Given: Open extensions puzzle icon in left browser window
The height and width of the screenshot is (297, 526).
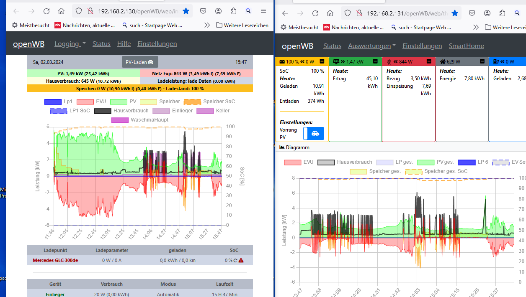Looking at the screenshot, I should tap(233, 11).
